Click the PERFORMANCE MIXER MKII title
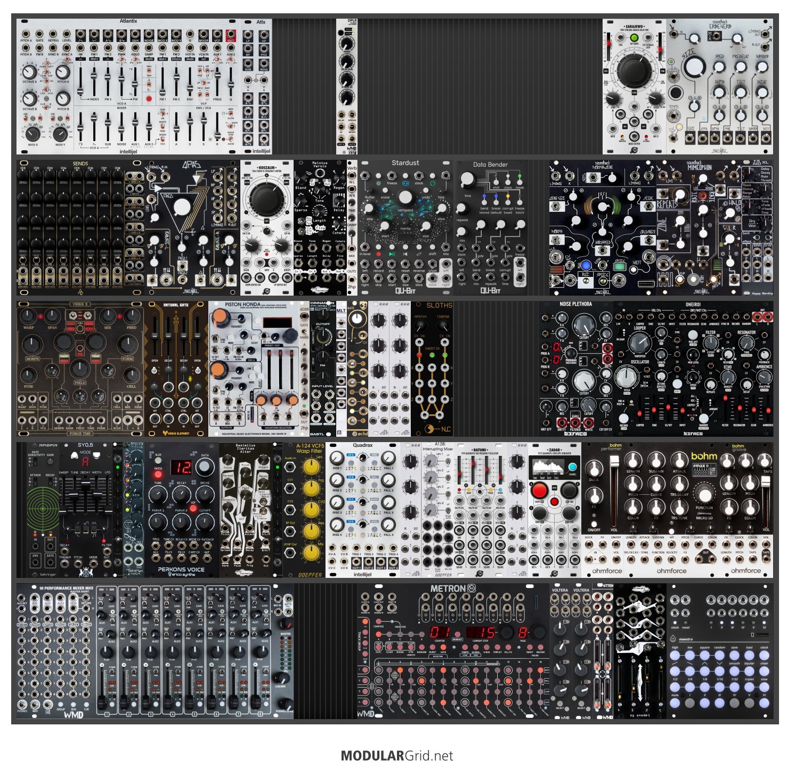The width and height of the screenshot is (795, 767). (x=69, y=588)
